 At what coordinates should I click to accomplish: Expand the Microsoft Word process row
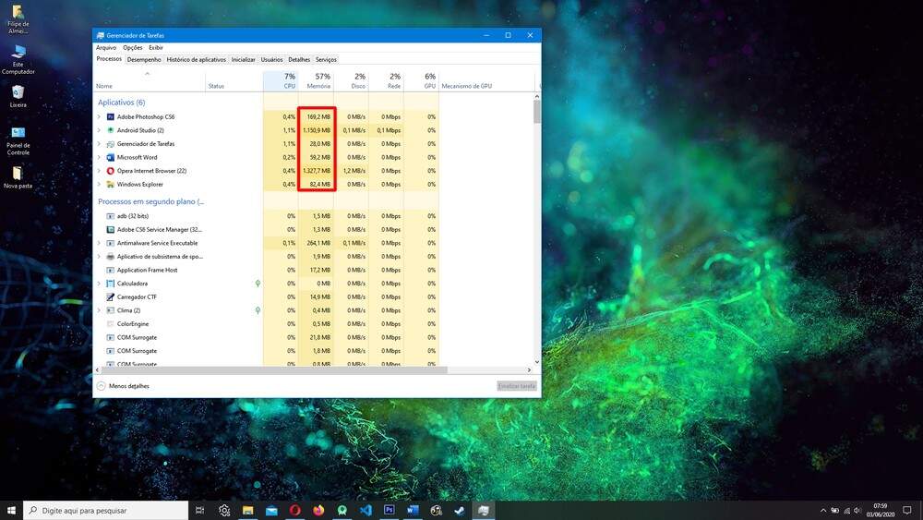pos(99,157)
